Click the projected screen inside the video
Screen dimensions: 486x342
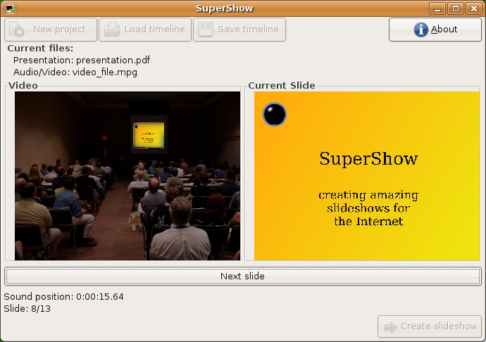(148, 134)
